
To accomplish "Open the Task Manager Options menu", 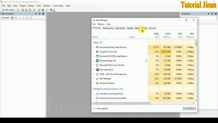I will (101, 24).
